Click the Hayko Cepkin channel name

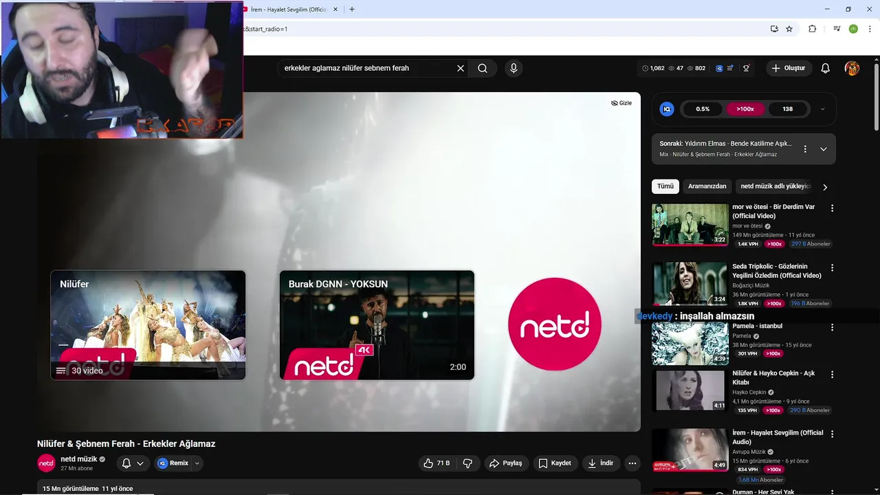749,393
